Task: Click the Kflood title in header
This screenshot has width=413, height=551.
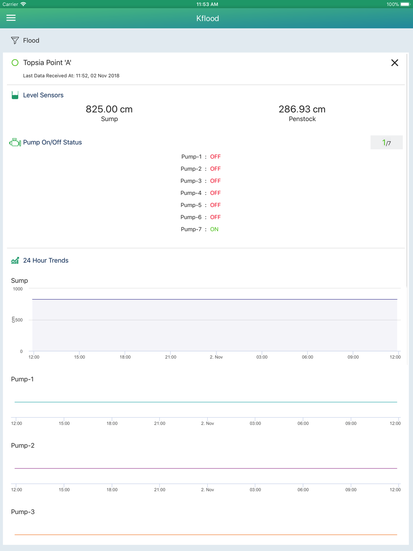Action: pyautogui.click(x=208, y=18)
